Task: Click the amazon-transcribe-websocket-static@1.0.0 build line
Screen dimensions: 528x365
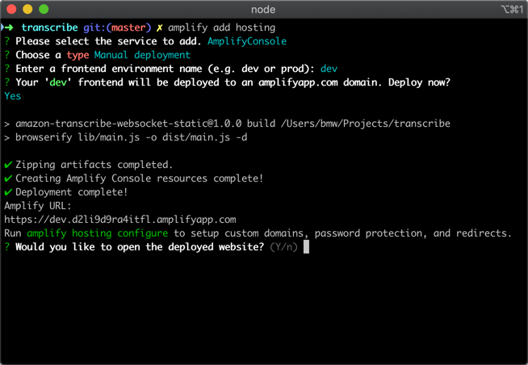Action: pyautogui.click(x=227, y=124)
